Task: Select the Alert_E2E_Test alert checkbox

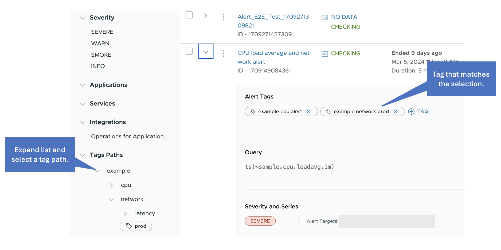Action: (x=189, y=15)
